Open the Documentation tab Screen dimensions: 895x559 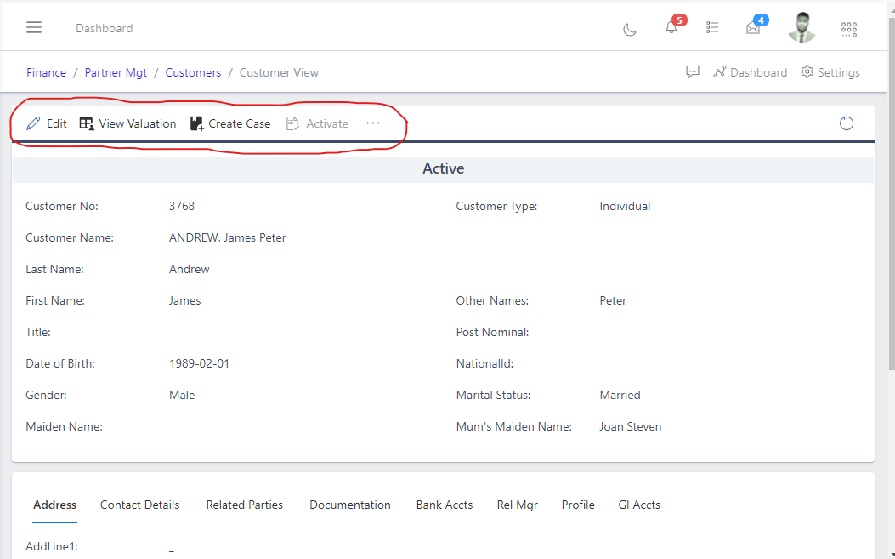(x=349, y=504)
